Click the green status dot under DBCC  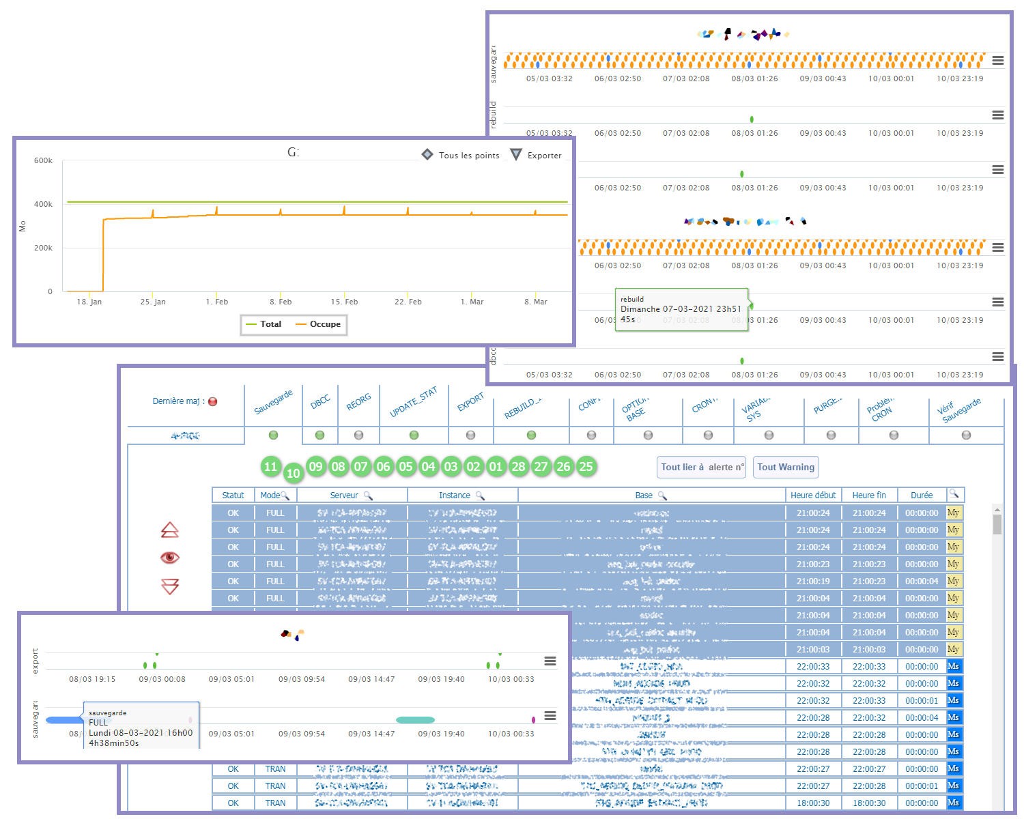click(x=319, y=435)
